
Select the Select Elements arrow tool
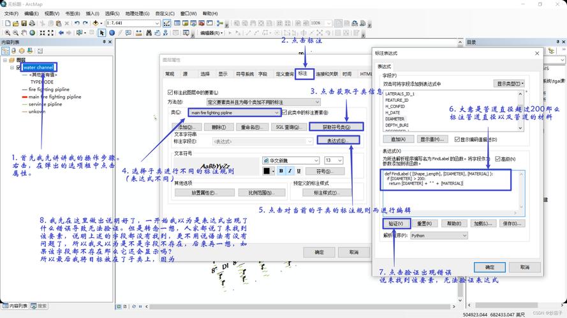(102, 33)
